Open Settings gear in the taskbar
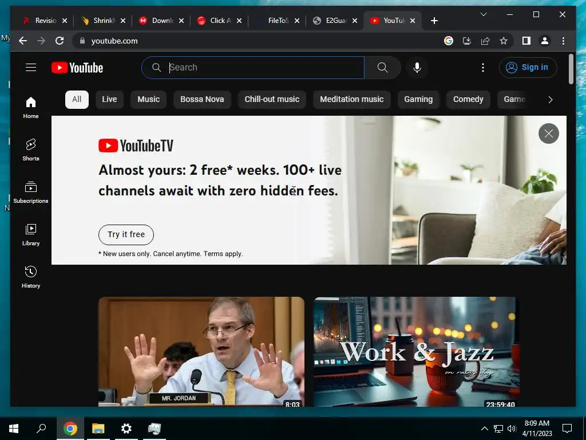The width and height of the screenshot is (586, 440). [126, 429]
